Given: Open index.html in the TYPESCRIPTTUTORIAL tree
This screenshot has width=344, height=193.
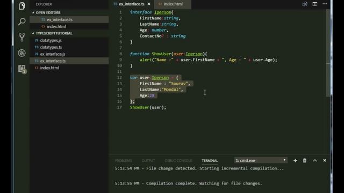Looking at the screenshot, I should click(69, 68).
